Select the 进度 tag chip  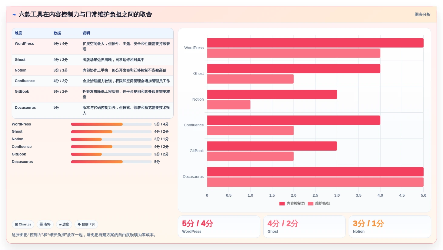[x=64, y=225]
